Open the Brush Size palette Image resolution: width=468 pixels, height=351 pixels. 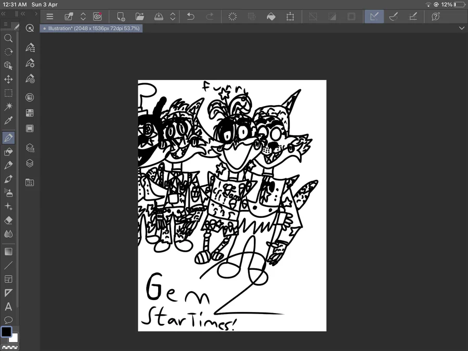(x=30, y=79)
